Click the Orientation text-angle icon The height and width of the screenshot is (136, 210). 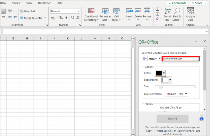point(10,11)
